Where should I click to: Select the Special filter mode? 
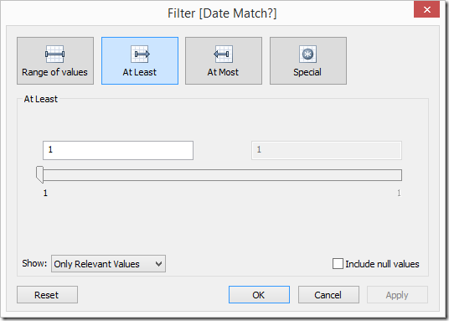tap(308, 60)
